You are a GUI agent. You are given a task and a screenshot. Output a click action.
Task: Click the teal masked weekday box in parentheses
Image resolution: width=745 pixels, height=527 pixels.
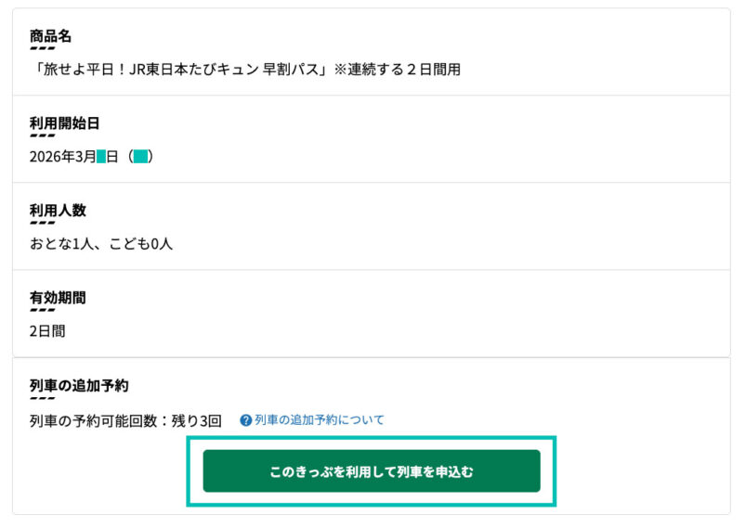coord(140,157)
